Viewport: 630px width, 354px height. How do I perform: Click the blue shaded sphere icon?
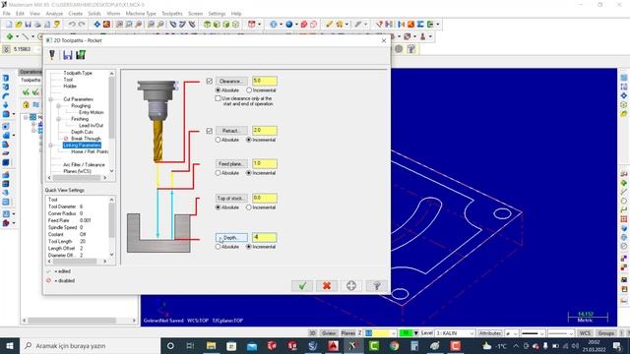(288, 25)
